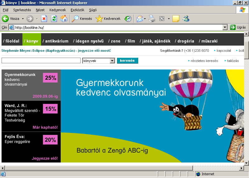Open the idegen nyelvű tab
The height and width of the screenshot is (178, 249).
pos(88,41)
